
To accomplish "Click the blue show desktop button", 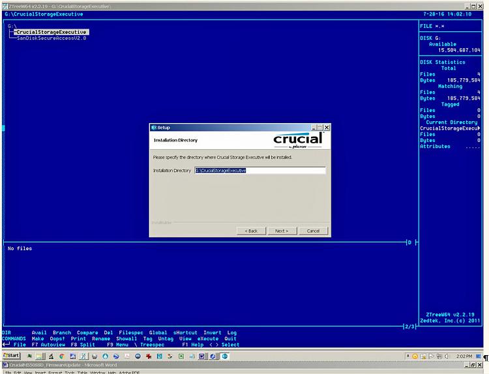I will tap(479, 356).
